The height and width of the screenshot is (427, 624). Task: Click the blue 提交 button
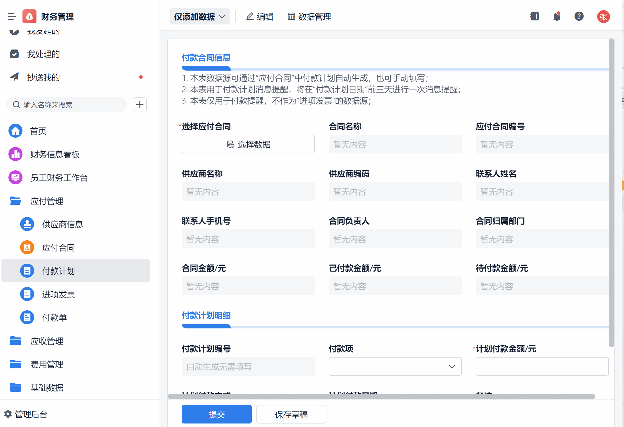coord(216,414)
